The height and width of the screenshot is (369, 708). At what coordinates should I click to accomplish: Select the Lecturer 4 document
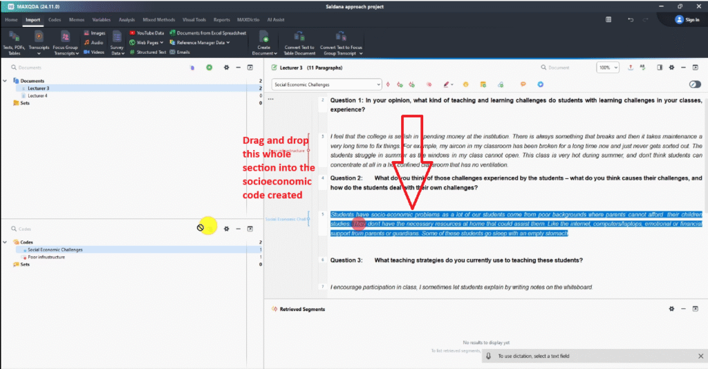click(37, 95)
